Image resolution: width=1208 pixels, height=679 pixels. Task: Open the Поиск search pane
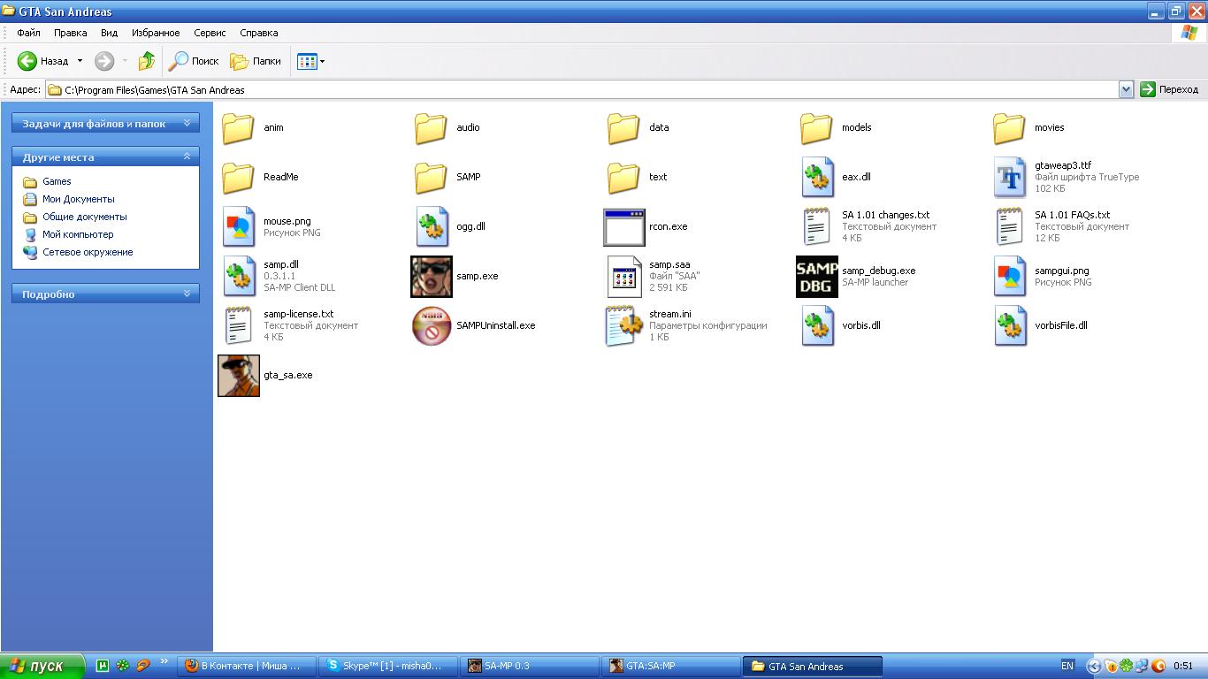pos(195,61)
